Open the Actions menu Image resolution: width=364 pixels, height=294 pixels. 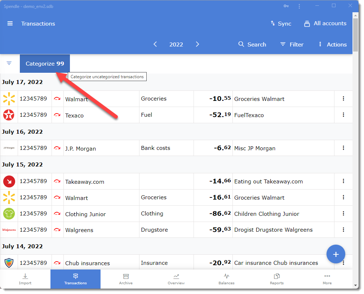[x=333, y=44]
